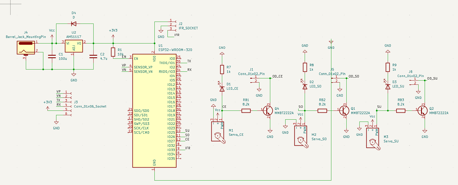458x185 pixels.
Task: Click the Barrel_Jack_MountingPin label
Action: pos(26,37)
